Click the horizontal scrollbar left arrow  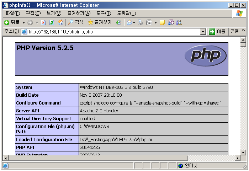[x=6, y=158]
